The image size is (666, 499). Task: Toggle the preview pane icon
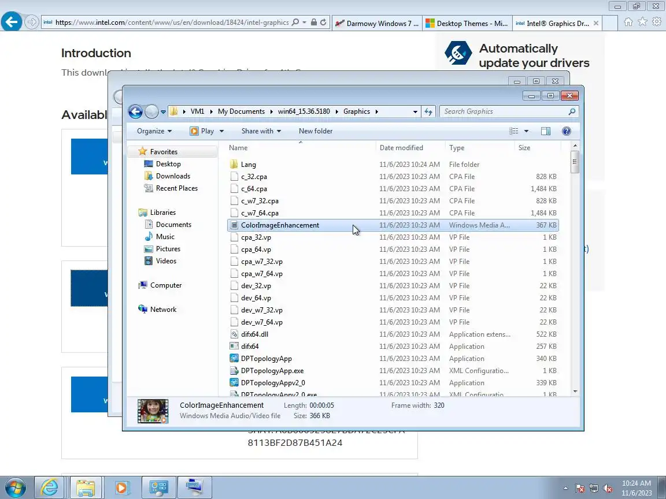point(546,131)
